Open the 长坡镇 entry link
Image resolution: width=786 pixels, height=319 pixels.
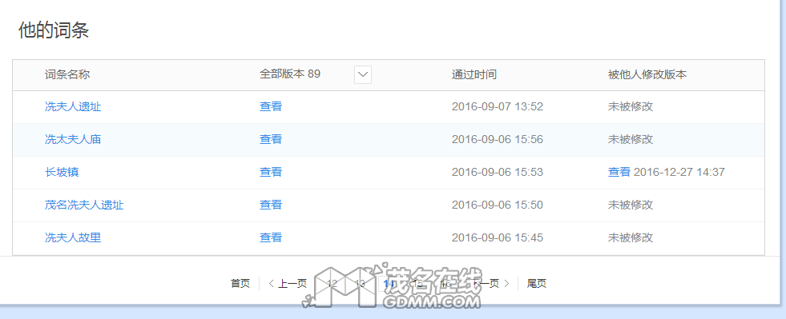point(62,172)
